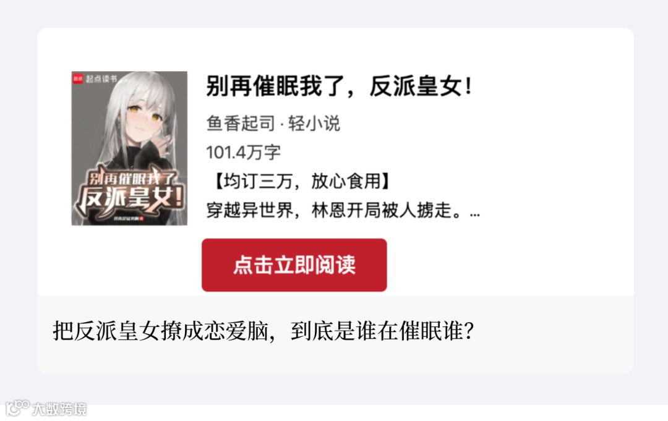Click the 101.4万字 word count text
Image resolution: width=668 pixels, height=421 pixels.
pyautogui.click(x=243, y=153)
